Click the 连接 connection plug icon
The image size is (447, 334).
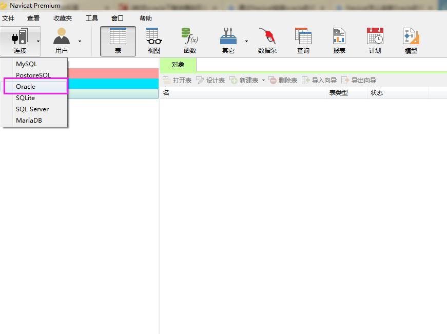[20, 36]
